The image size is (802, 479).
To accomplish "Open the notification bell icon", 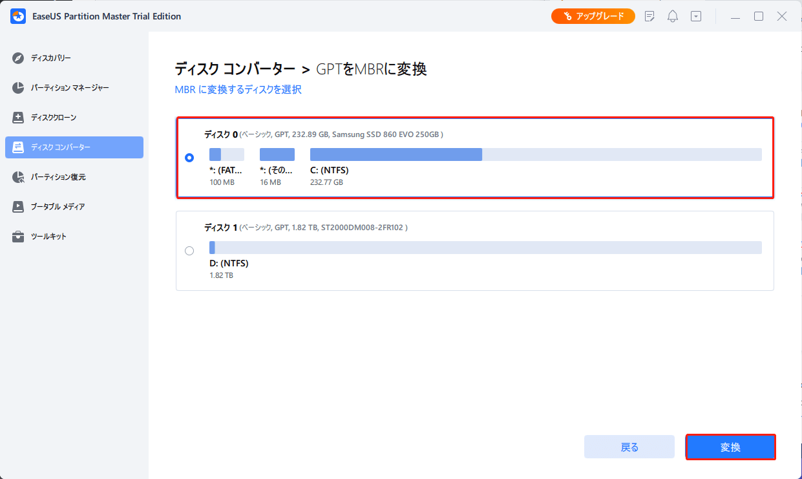I will point(673,16).
